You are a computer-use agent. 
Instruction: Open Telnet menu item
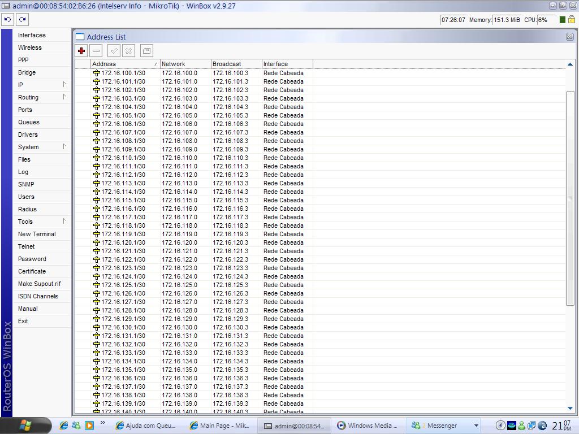click(42, 246)
